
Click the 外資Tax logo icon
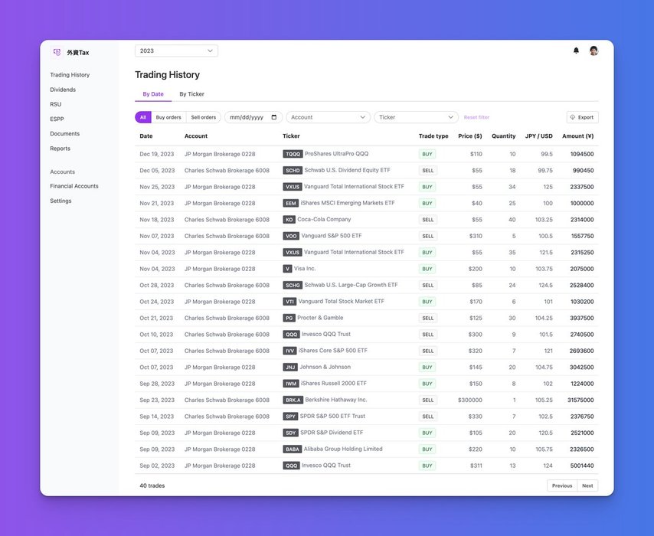click(57, 52)
